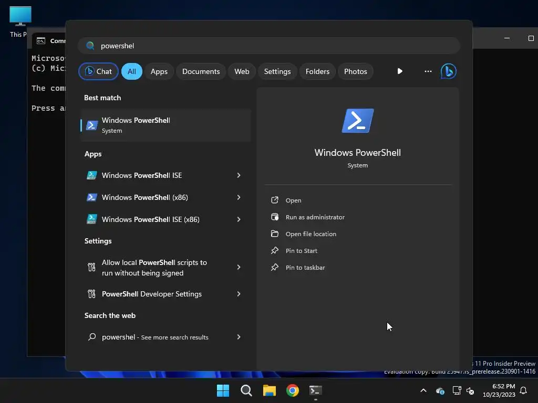Expand PowerShell Developer Settings chevron
This screenshot has width=538, height=403.
pyautogui.click(x=239, y=294)
